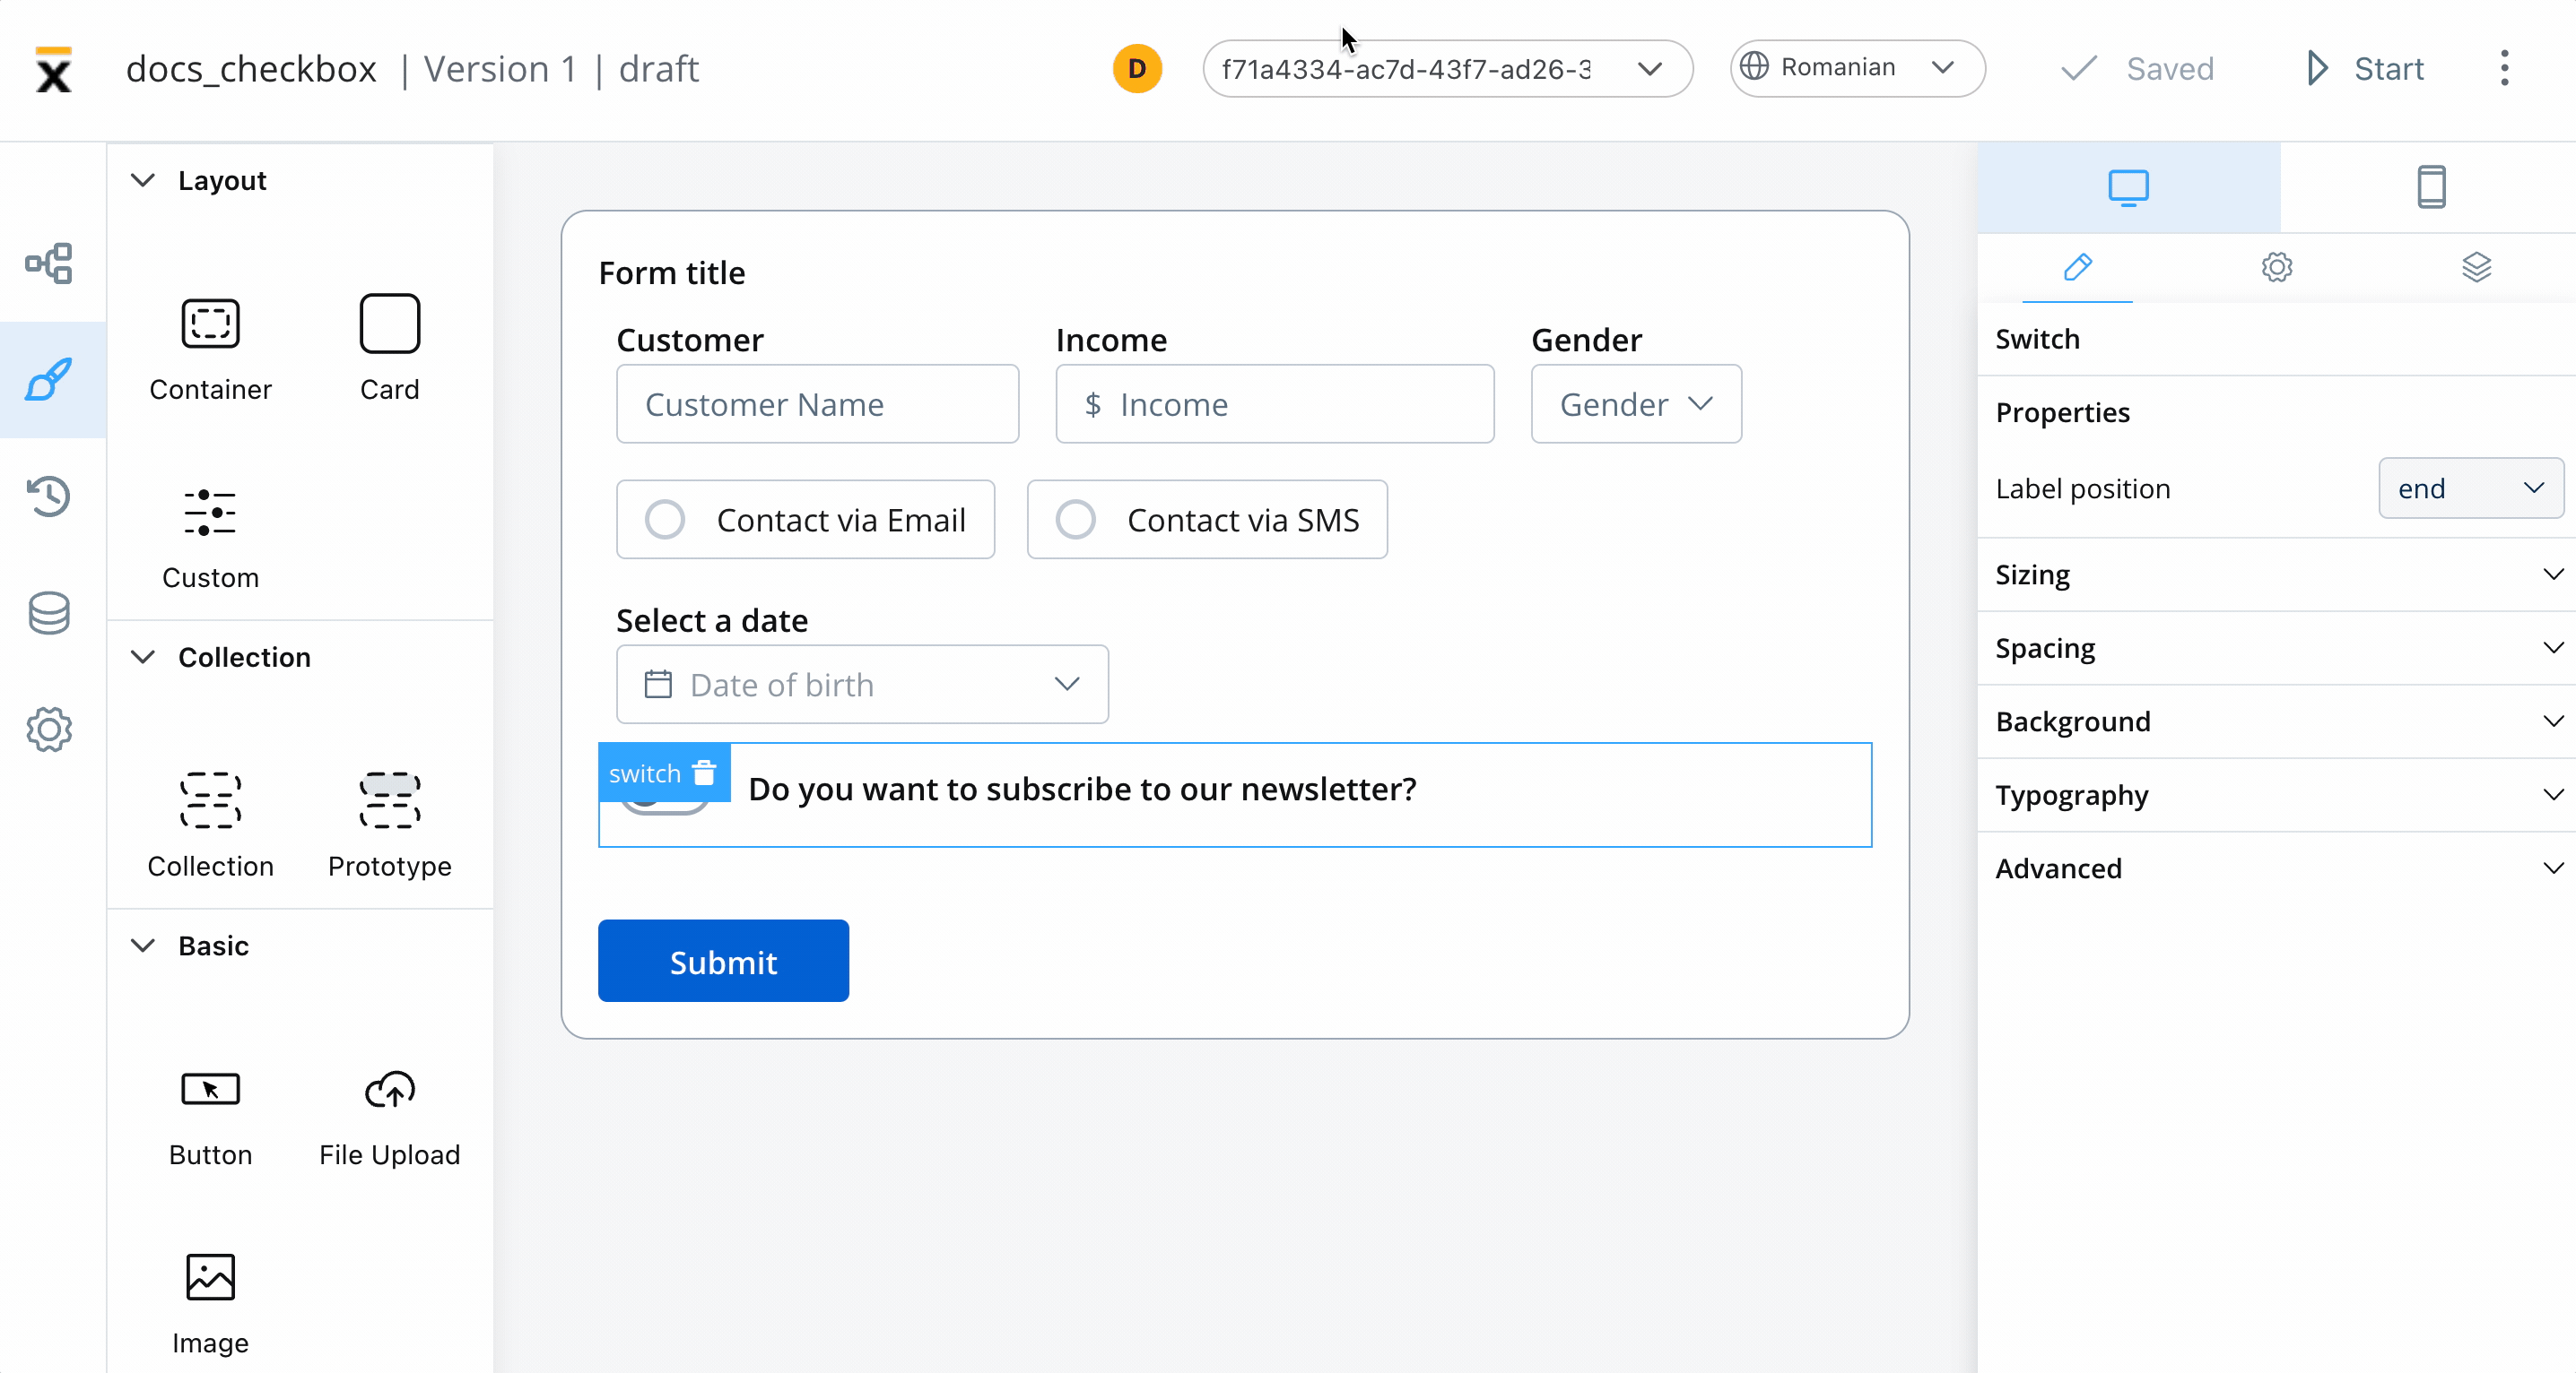
Task: Open the settings gear tab in right panel
Action: (2276, 268)
